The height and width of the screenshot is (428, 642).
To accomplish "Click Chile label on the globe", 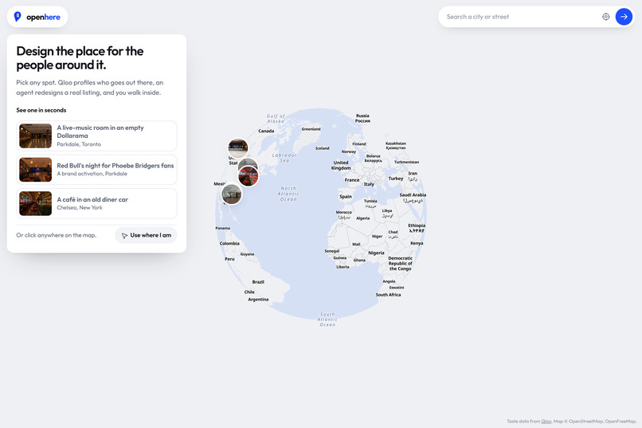I will [x=249, y=292].
